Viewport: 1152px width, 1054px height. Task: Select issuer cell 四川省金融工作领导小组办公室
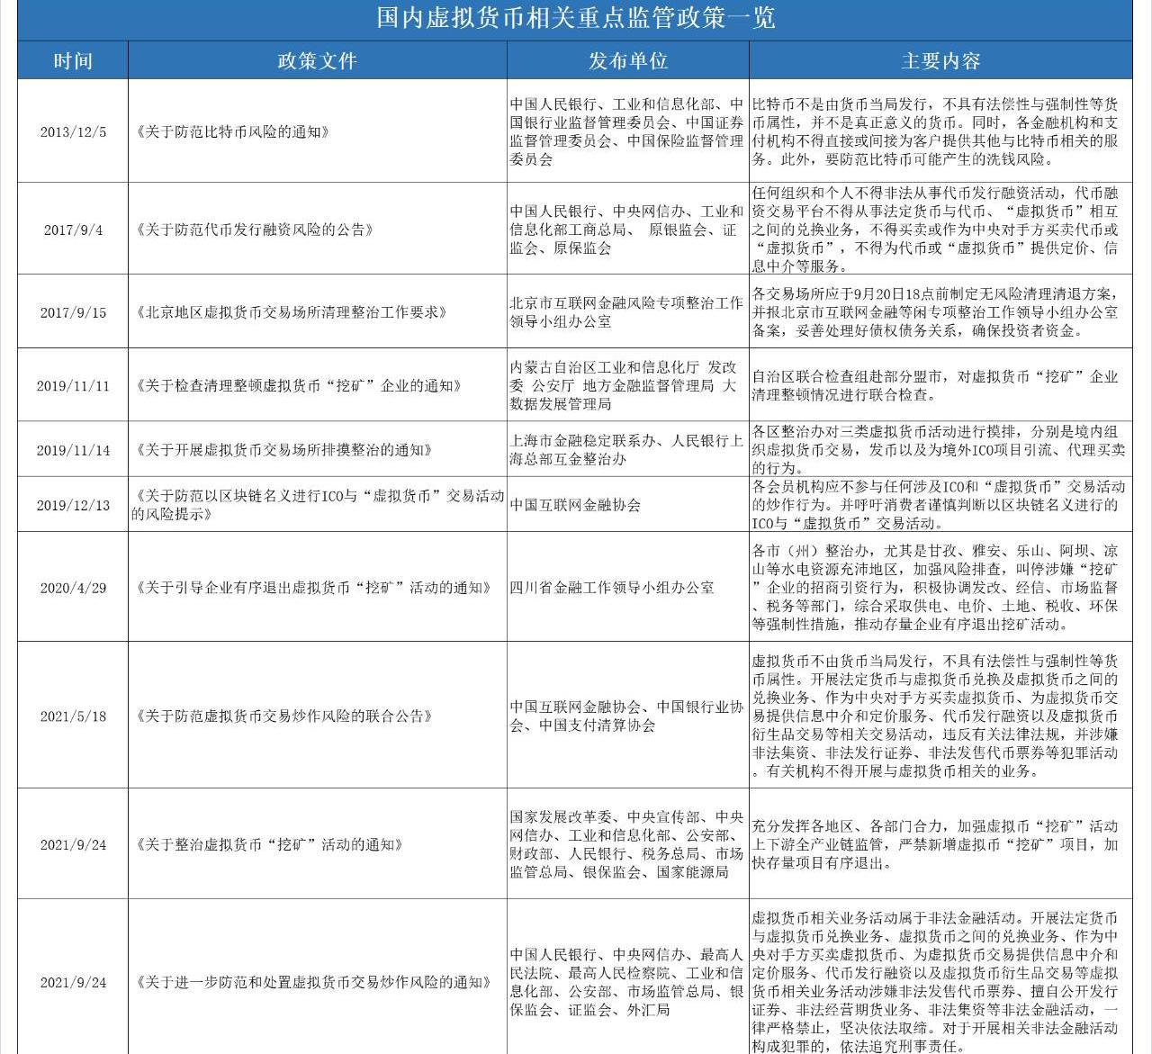pyautogui.click(x=612, y=588)
